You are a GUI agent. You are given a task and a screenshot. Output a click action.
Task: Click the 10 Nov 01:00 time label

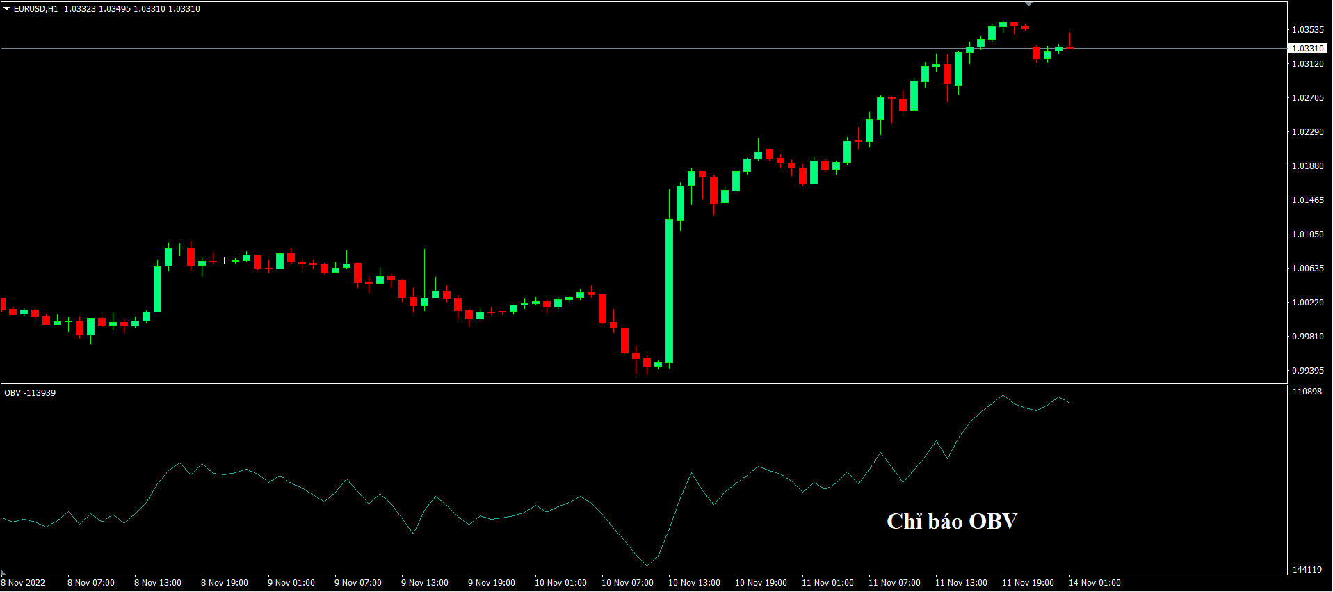tap(560, 583)
